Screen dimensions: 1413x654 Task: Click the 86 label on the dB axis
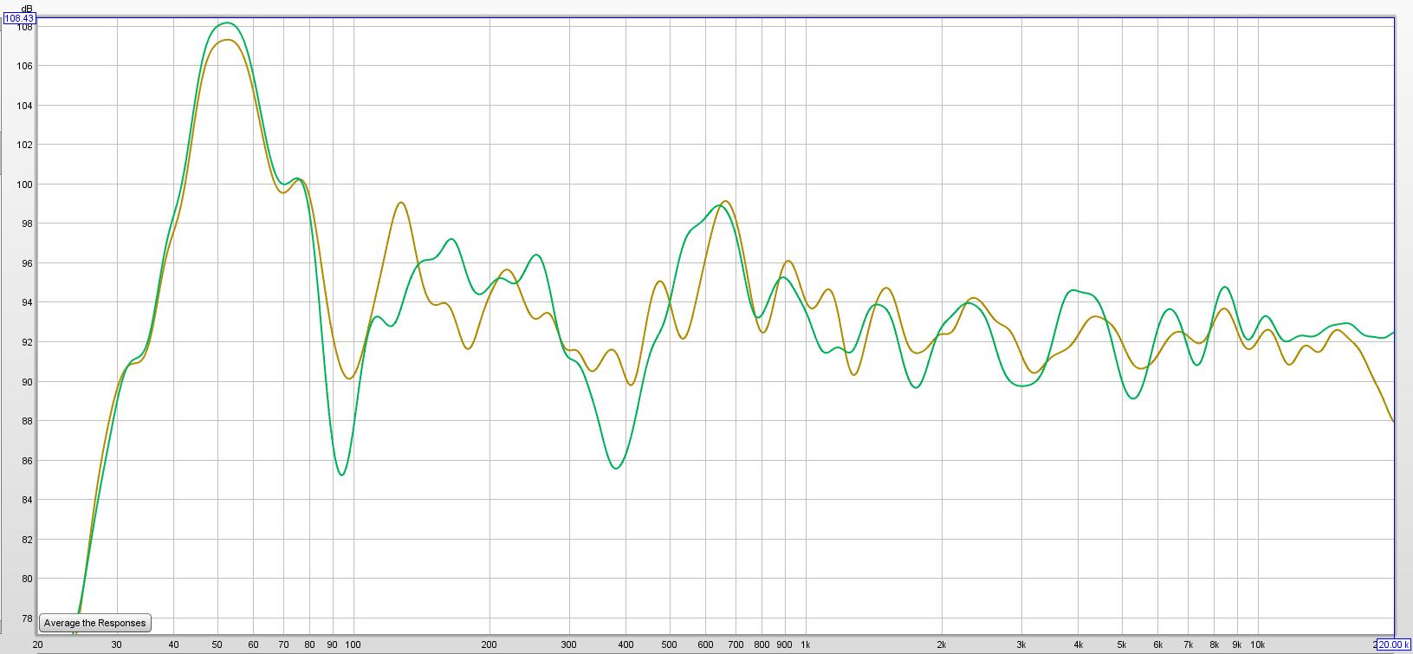tap(28, 461)
